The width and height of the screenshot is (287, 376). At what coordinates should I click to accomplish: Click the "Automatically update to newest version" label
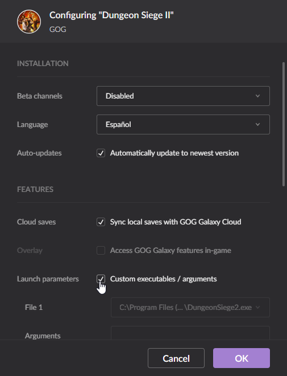coord(174,153)
